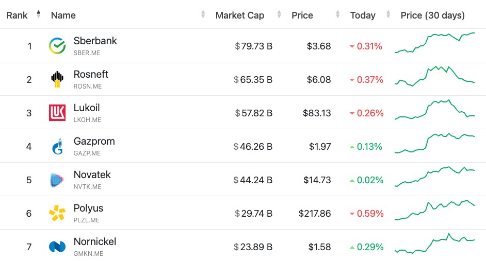Click the Nornickel blue logo
Screen dimensions: 486x261
click(x=57, y=247)
